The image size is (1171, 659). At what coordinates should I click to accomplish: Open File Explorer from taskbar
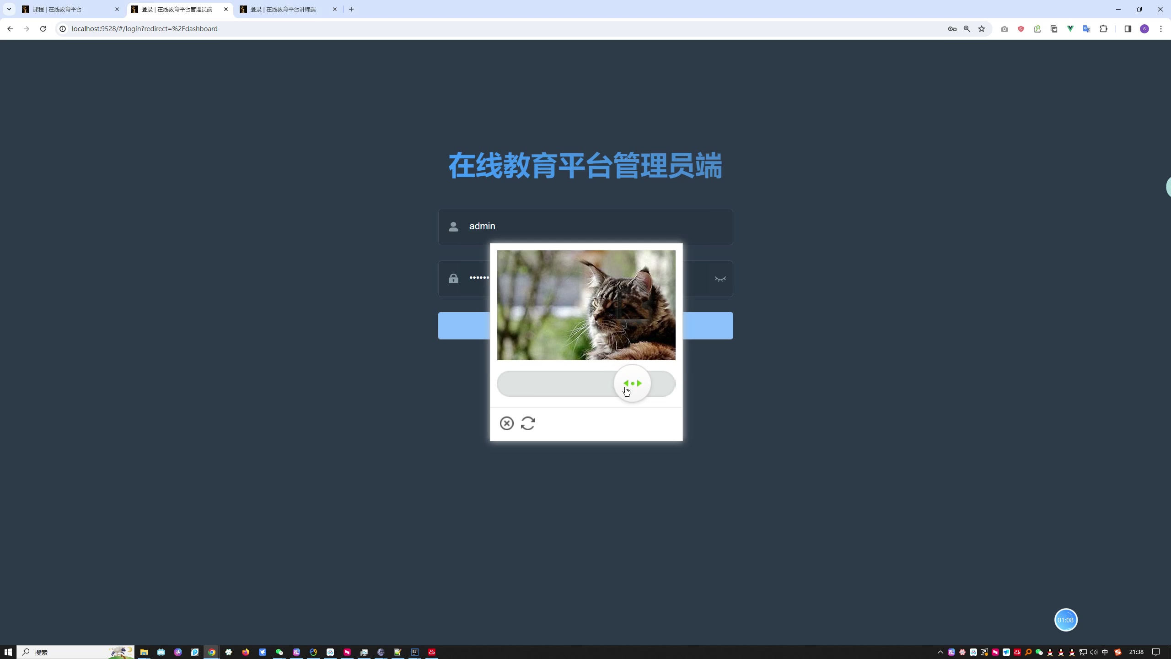[144, 652]
